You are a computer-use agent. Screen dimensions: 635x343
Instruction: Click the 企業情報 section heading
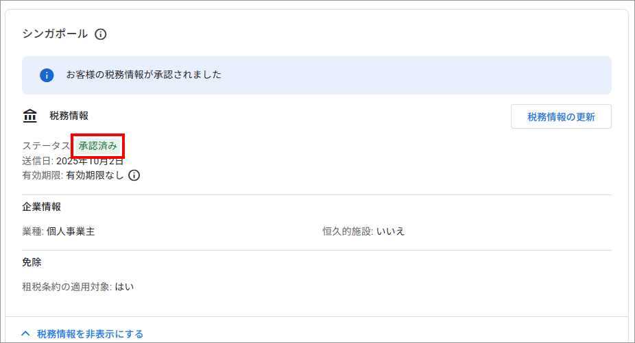[41, 207]
